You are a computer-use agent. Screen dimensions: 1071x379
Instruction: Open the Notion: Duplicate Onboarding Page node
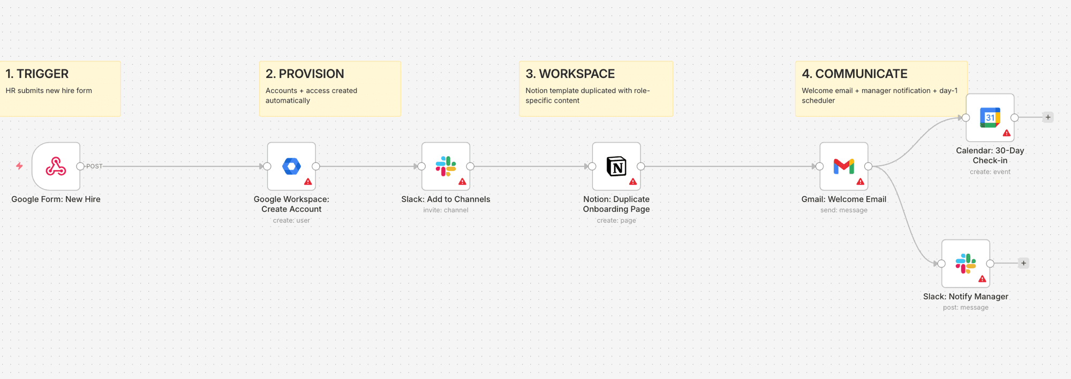[616, 166]
